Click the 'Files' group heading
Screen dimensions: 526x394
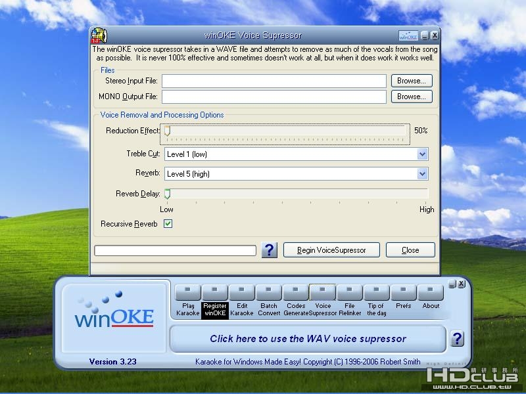tap(107, 70)
